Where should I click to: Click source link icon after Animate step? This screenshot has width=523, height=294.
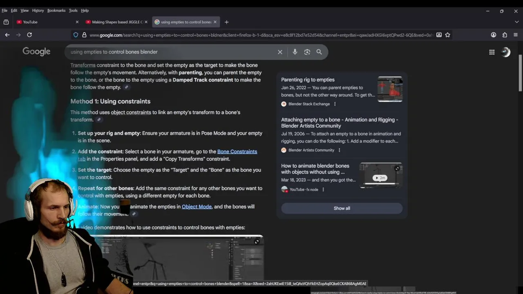coord(134,214)
